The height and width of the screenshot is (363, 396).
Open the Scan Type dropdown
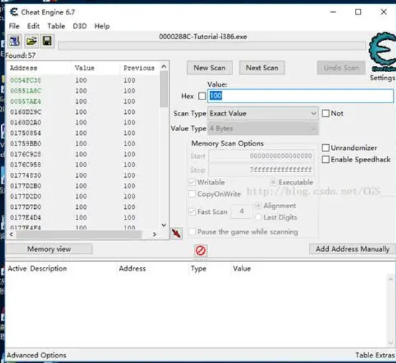(x=263, y=114)
